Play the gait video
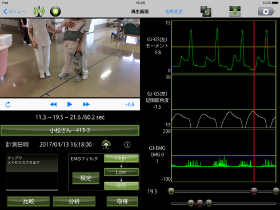 click(70, 104)
